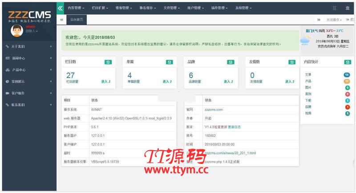The height and width of the screenshot is (193, 356).
Task: Click 进入 link on 单篇 card
Action: coord(167,82)
